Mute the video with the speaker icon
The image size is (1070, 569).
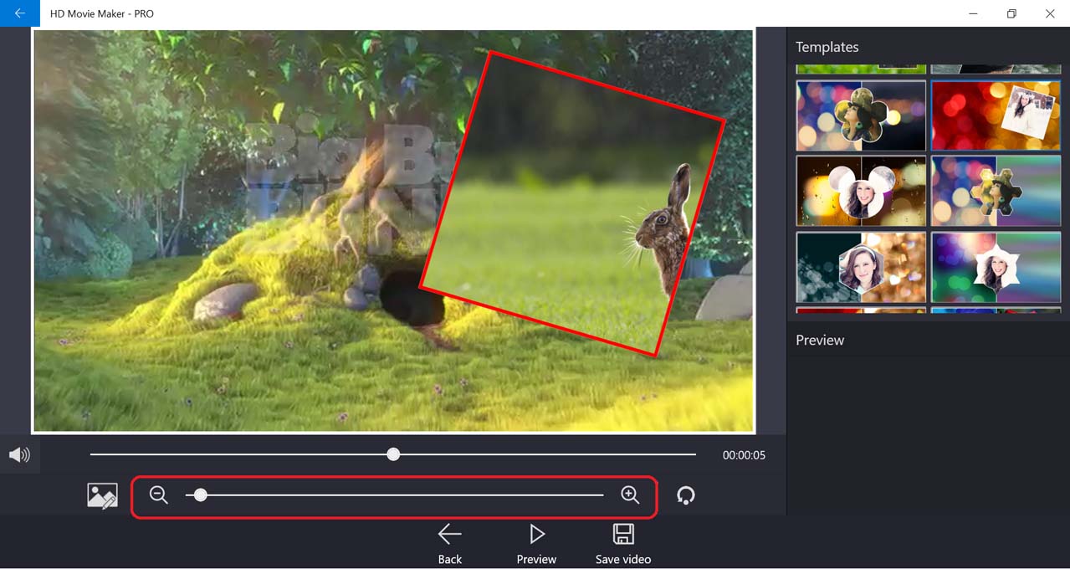(x=19, y=455)
